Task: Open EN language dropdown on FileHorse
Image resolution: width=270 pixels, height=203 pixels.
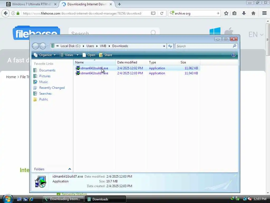Action: tap(256, 35)
